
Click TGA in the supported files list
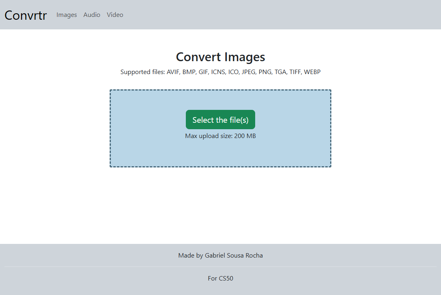pos(280,72)
